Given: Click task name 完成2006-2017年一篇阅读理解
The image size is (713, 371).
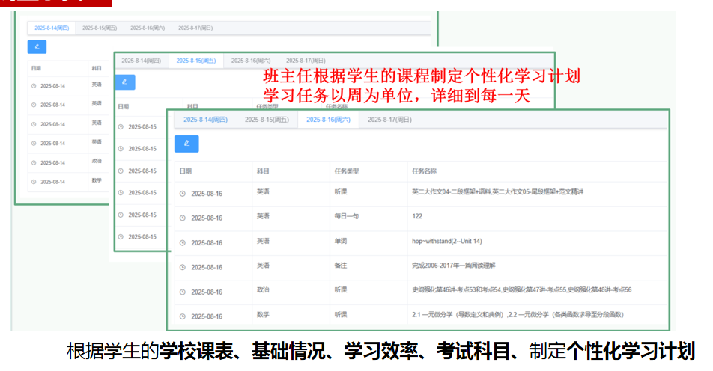Looking at the screenshot, I should pyautogui.click(x=454, y=266).
